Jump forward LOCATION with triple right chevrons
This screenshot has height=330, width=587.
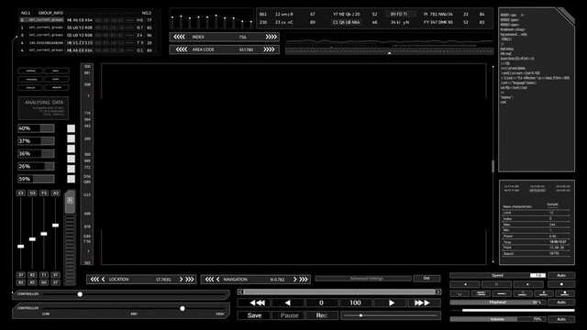(190, 279)
